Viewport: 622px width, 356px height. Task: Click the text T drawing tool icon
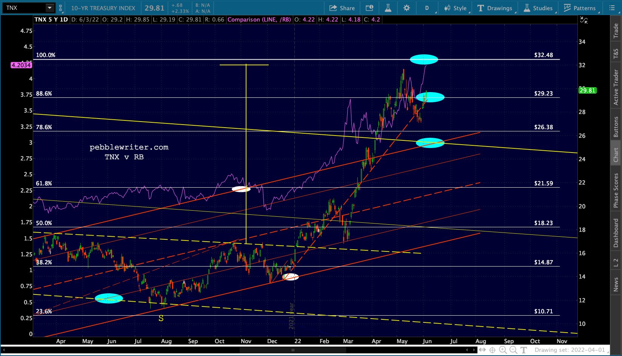coord(524,350)
